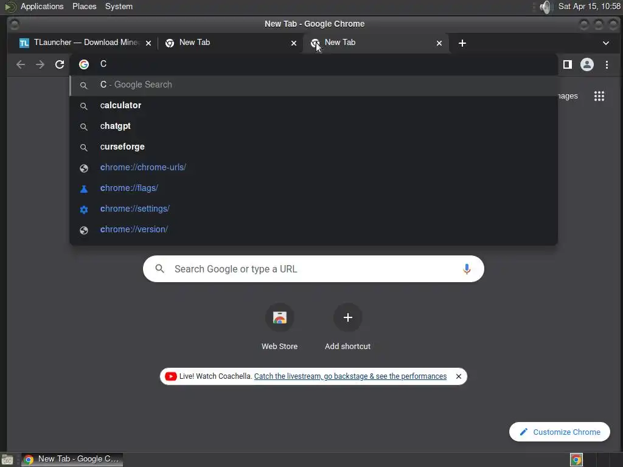The width and height of the screenshot is (623, 467).
Task: Click the back navigation arrow
Action: [21, 64]
